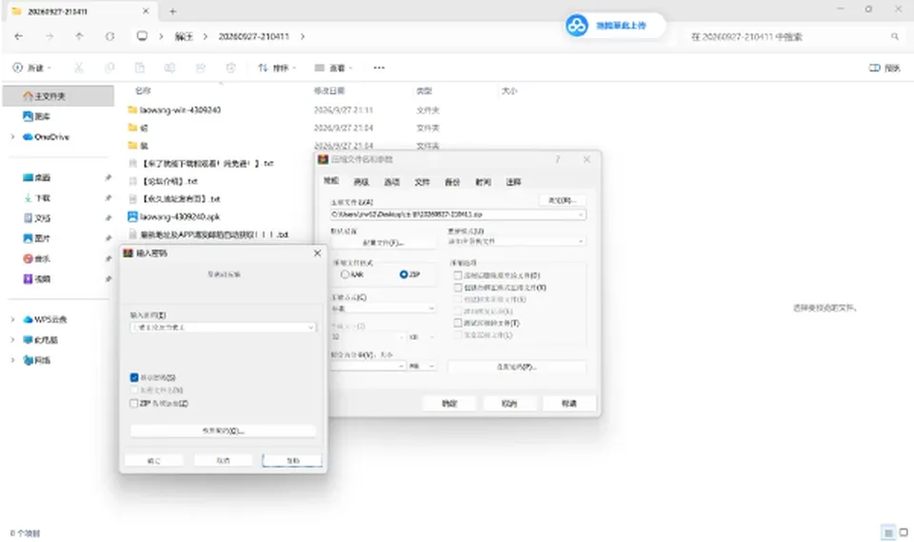The image size is (914, 542).
Task: Enable ZIP legacy encryption checkbox
Action: coord(134,403)
